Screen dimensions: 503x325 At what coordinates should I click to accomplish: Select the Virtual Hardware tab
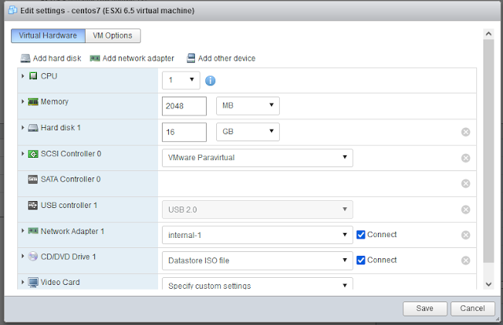[x=48, y=35]
